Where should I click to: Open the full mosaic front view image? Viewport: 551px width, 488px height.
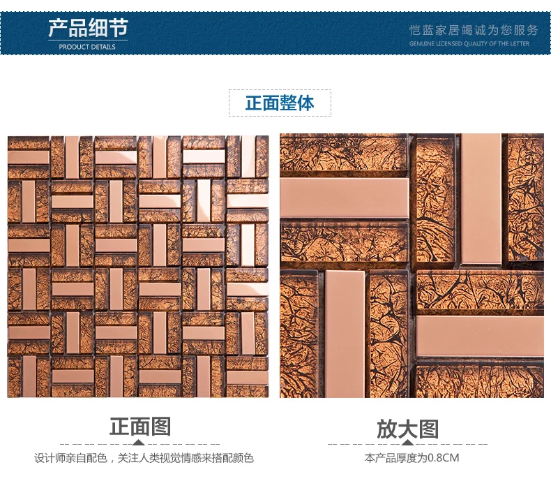pyautogui.click(x=138, y=267)
